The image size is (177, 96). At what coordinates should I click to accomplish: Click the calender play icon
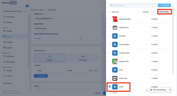click(115, 36)
